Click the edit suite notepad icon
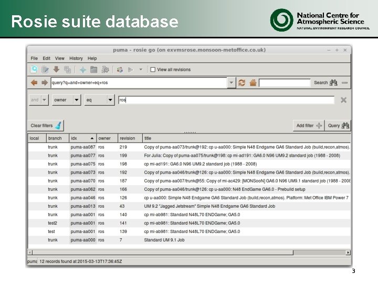 tap(45, 70)
